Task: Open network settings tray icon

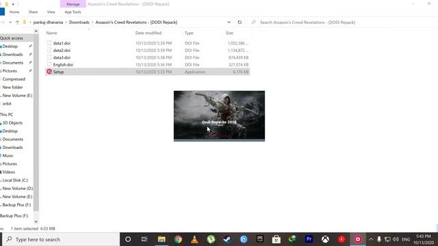Action: tap(387, 239)
